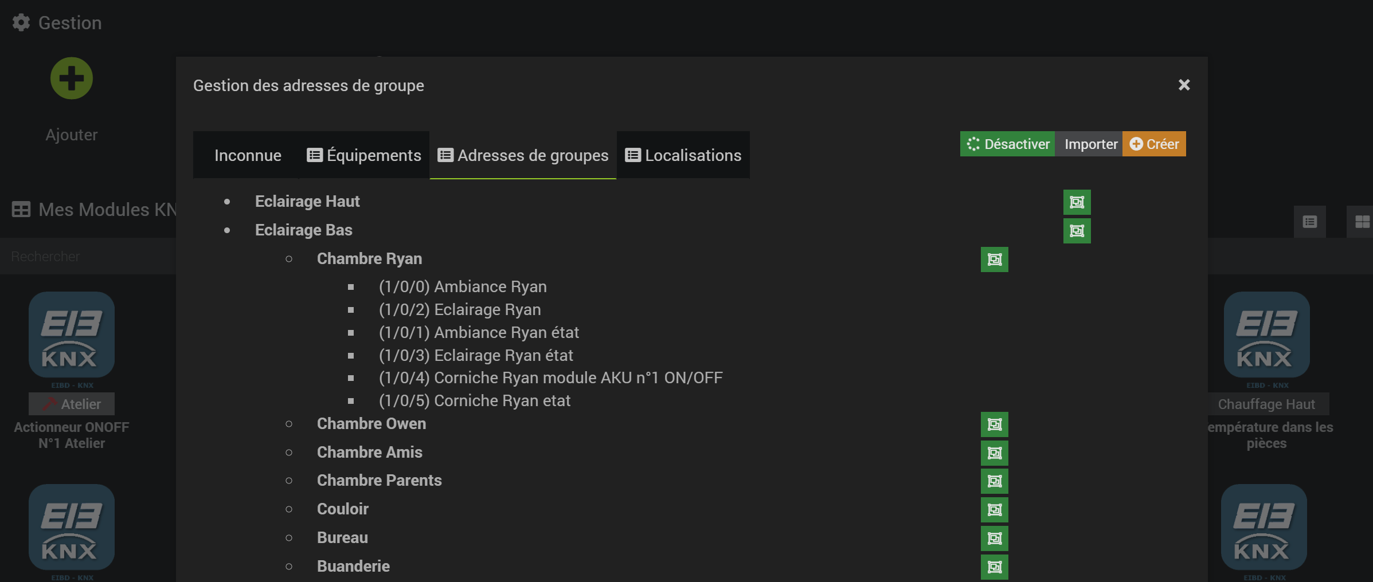This screenshot has height=582, width=1373.
Task: Expand the Eclairage Haut main group
Action: click(x=307, y=202)
